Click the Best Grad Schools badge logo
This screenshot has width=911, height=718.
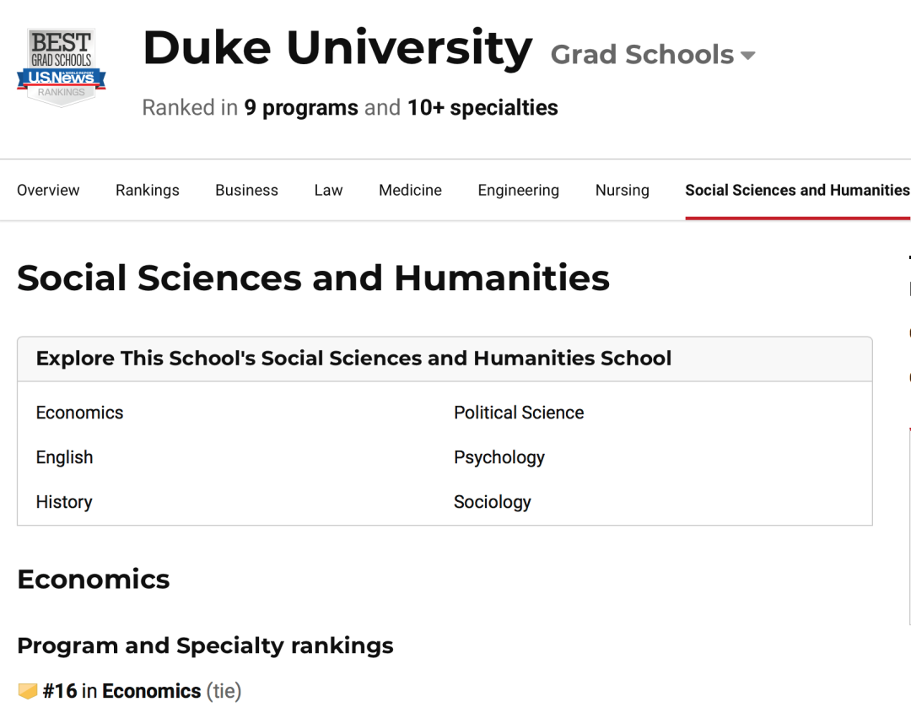61,67
